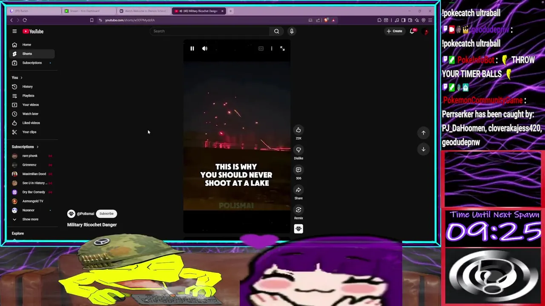Viewport: 545px width, 306px height.
Task: Open @Polismai channel avatar
Action: pyautogui.click(x=71, y=214)
